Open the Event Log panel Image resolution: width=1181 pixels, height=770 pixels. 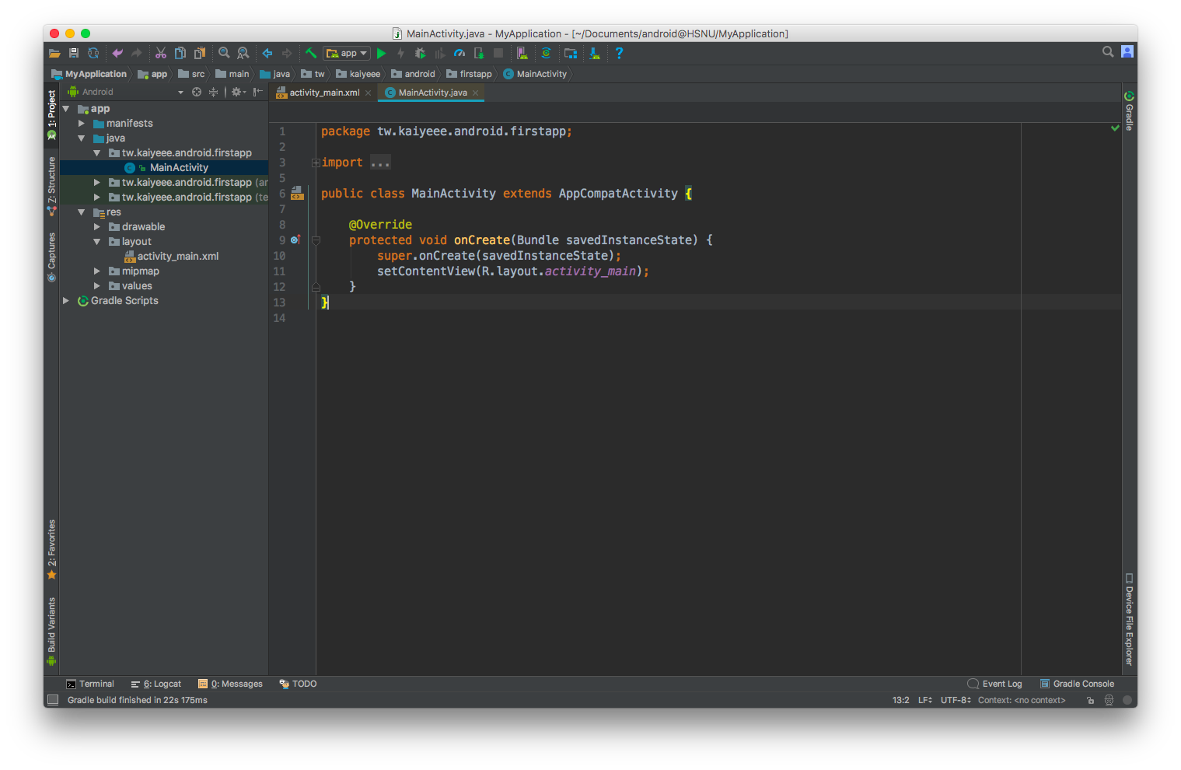click(x=994, y=684)
